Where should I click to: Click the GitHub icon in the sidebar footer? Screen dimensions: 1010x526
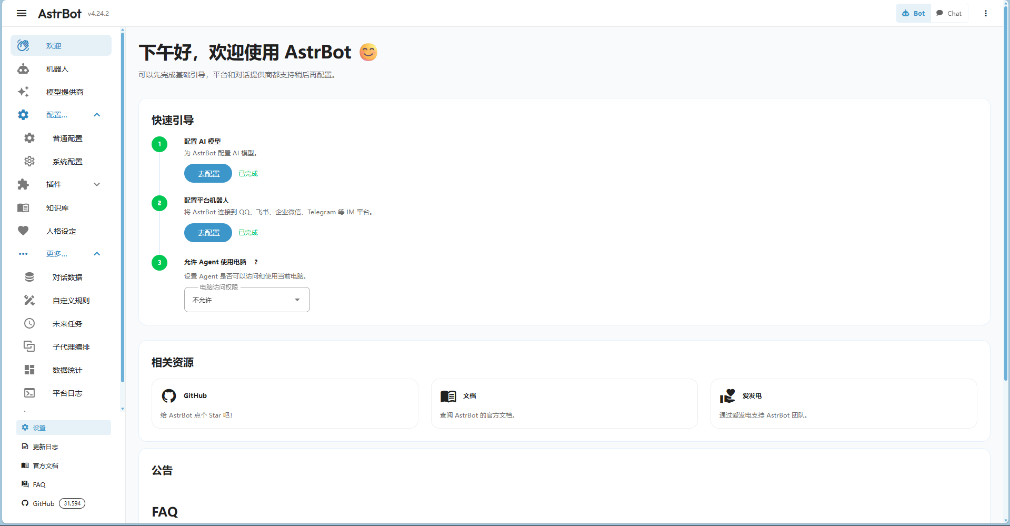tap(25, 503)
